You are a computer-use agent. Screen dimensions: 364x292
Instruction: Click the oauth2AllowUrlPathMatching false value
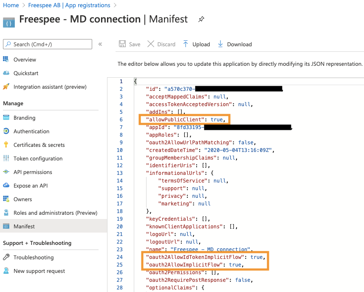point(246,143)
